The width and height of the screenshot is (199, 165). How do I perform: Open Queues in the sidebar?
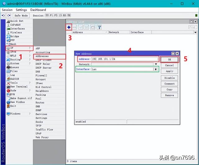[x=20, y=67]
